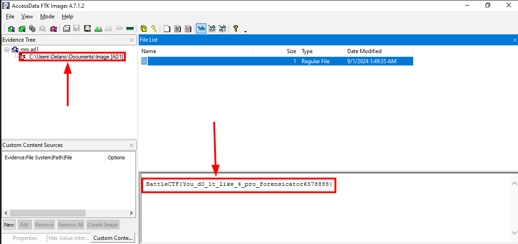The height and width of the screenshot is (244, 518).
Task: Click the Export Directory Listing DIR icon
Action: click(188, 29)
